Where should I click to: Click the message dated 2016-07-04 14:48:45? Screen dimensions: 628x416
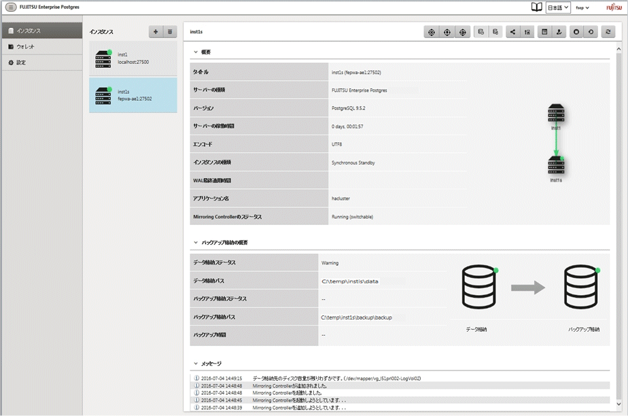click(400, 400)
